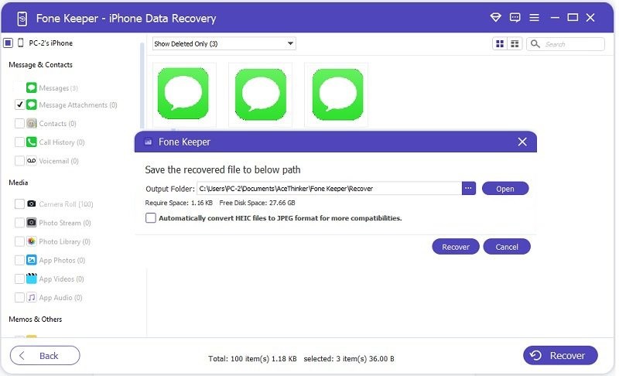Uncheck the Message Attachments checkbox
619x376 pixels.
coord(19,104)
